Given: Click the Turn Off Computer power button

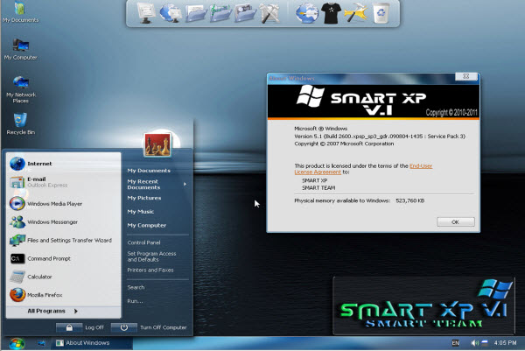Looking at the screenshot, I should click(124, 327).
